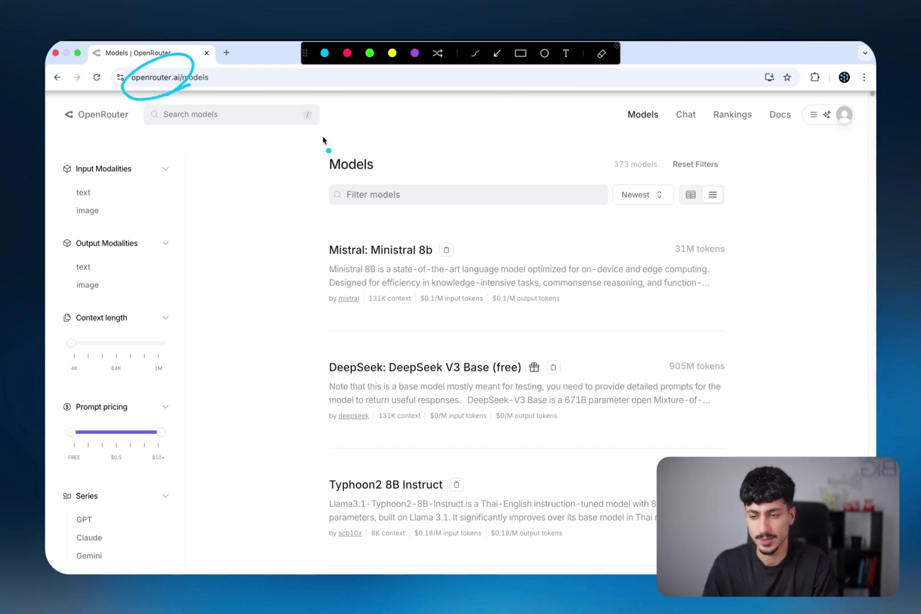Open the browser extensions menu
The height and width of the screenshot is (614, 921).
tap(815, 77)
